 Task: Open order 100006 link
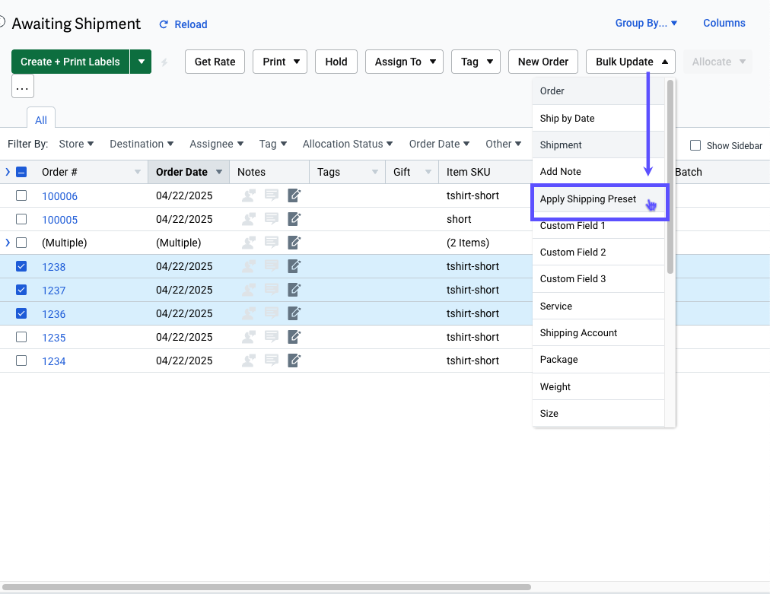pos(60,196)
